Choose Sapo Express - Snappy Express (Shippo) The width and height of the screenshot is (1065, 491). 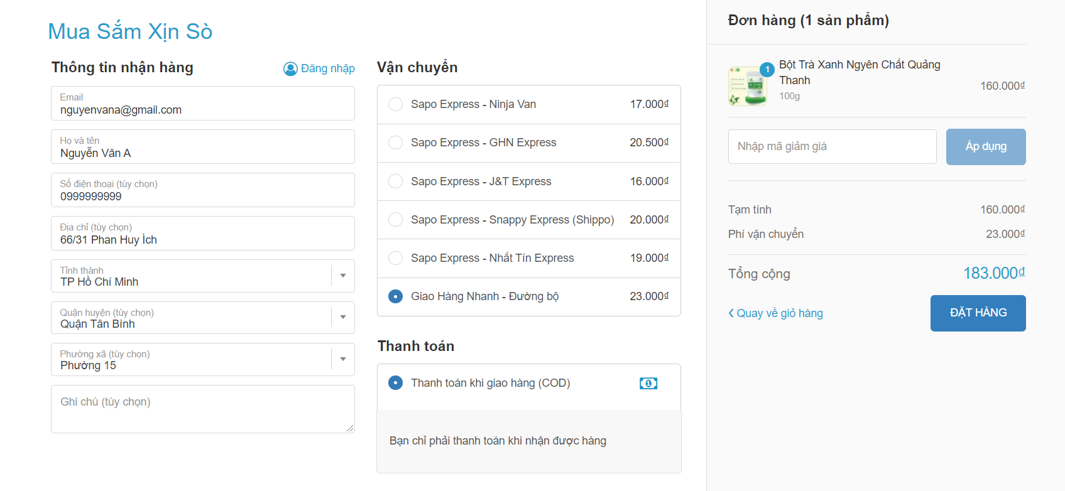[395, 220]
